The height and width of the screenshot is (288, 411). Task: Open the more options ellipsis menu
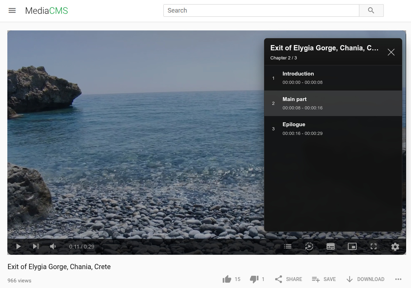[x=398, y=279]
